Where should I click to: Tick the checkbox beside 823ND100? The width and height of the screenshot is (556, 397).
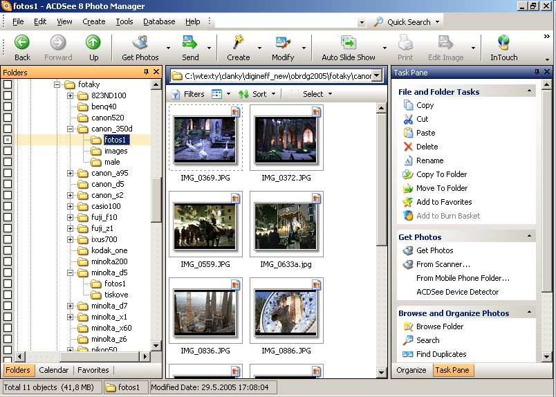pyautogui.click(x=8, y=95)
